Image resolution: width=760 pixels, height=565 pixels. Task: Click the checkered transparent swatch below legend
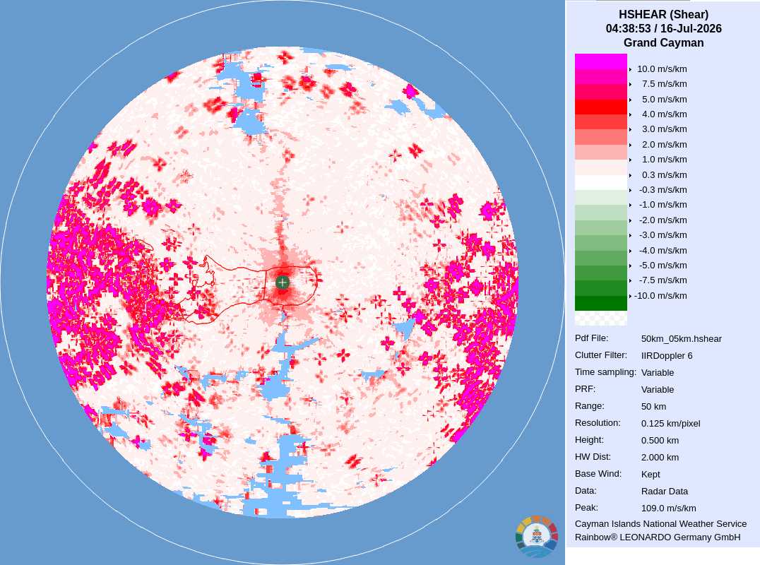click(601, 318)
